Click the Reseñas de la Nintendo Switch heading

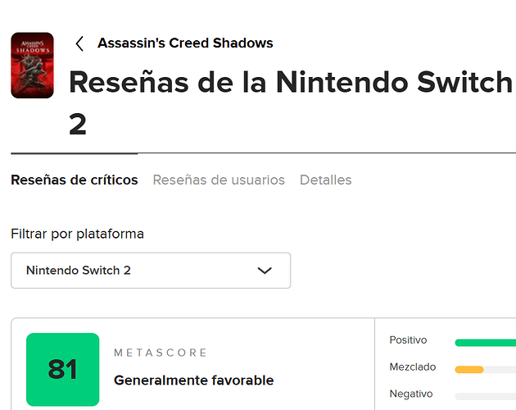291,82
